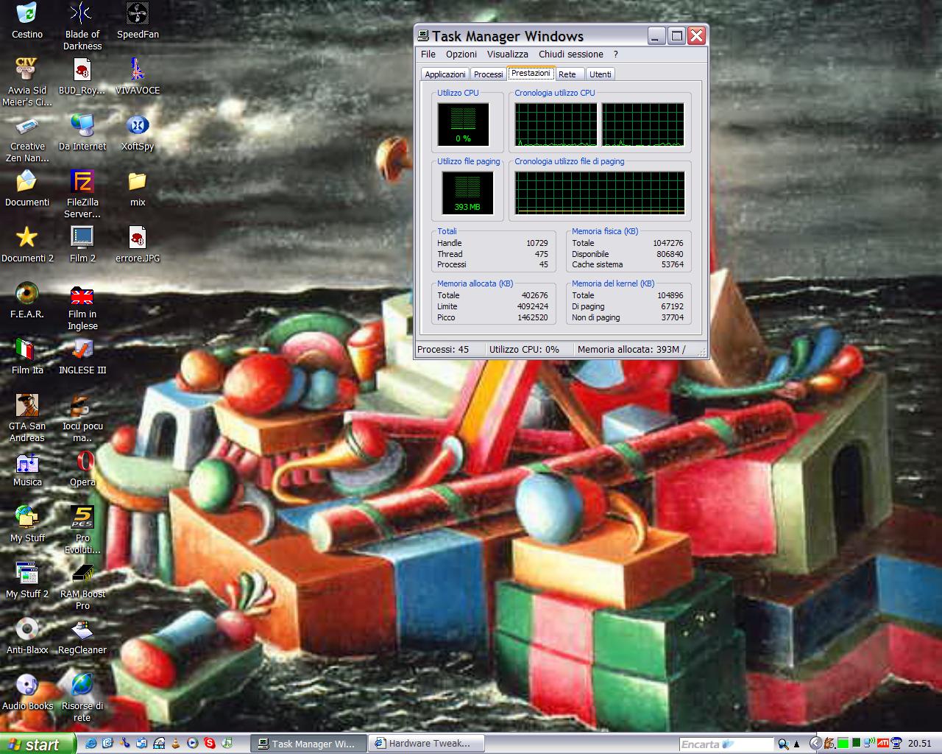The image size is (942, 754).
Task: Click the Encarta search magnifier icon
Action: (784, 744)
